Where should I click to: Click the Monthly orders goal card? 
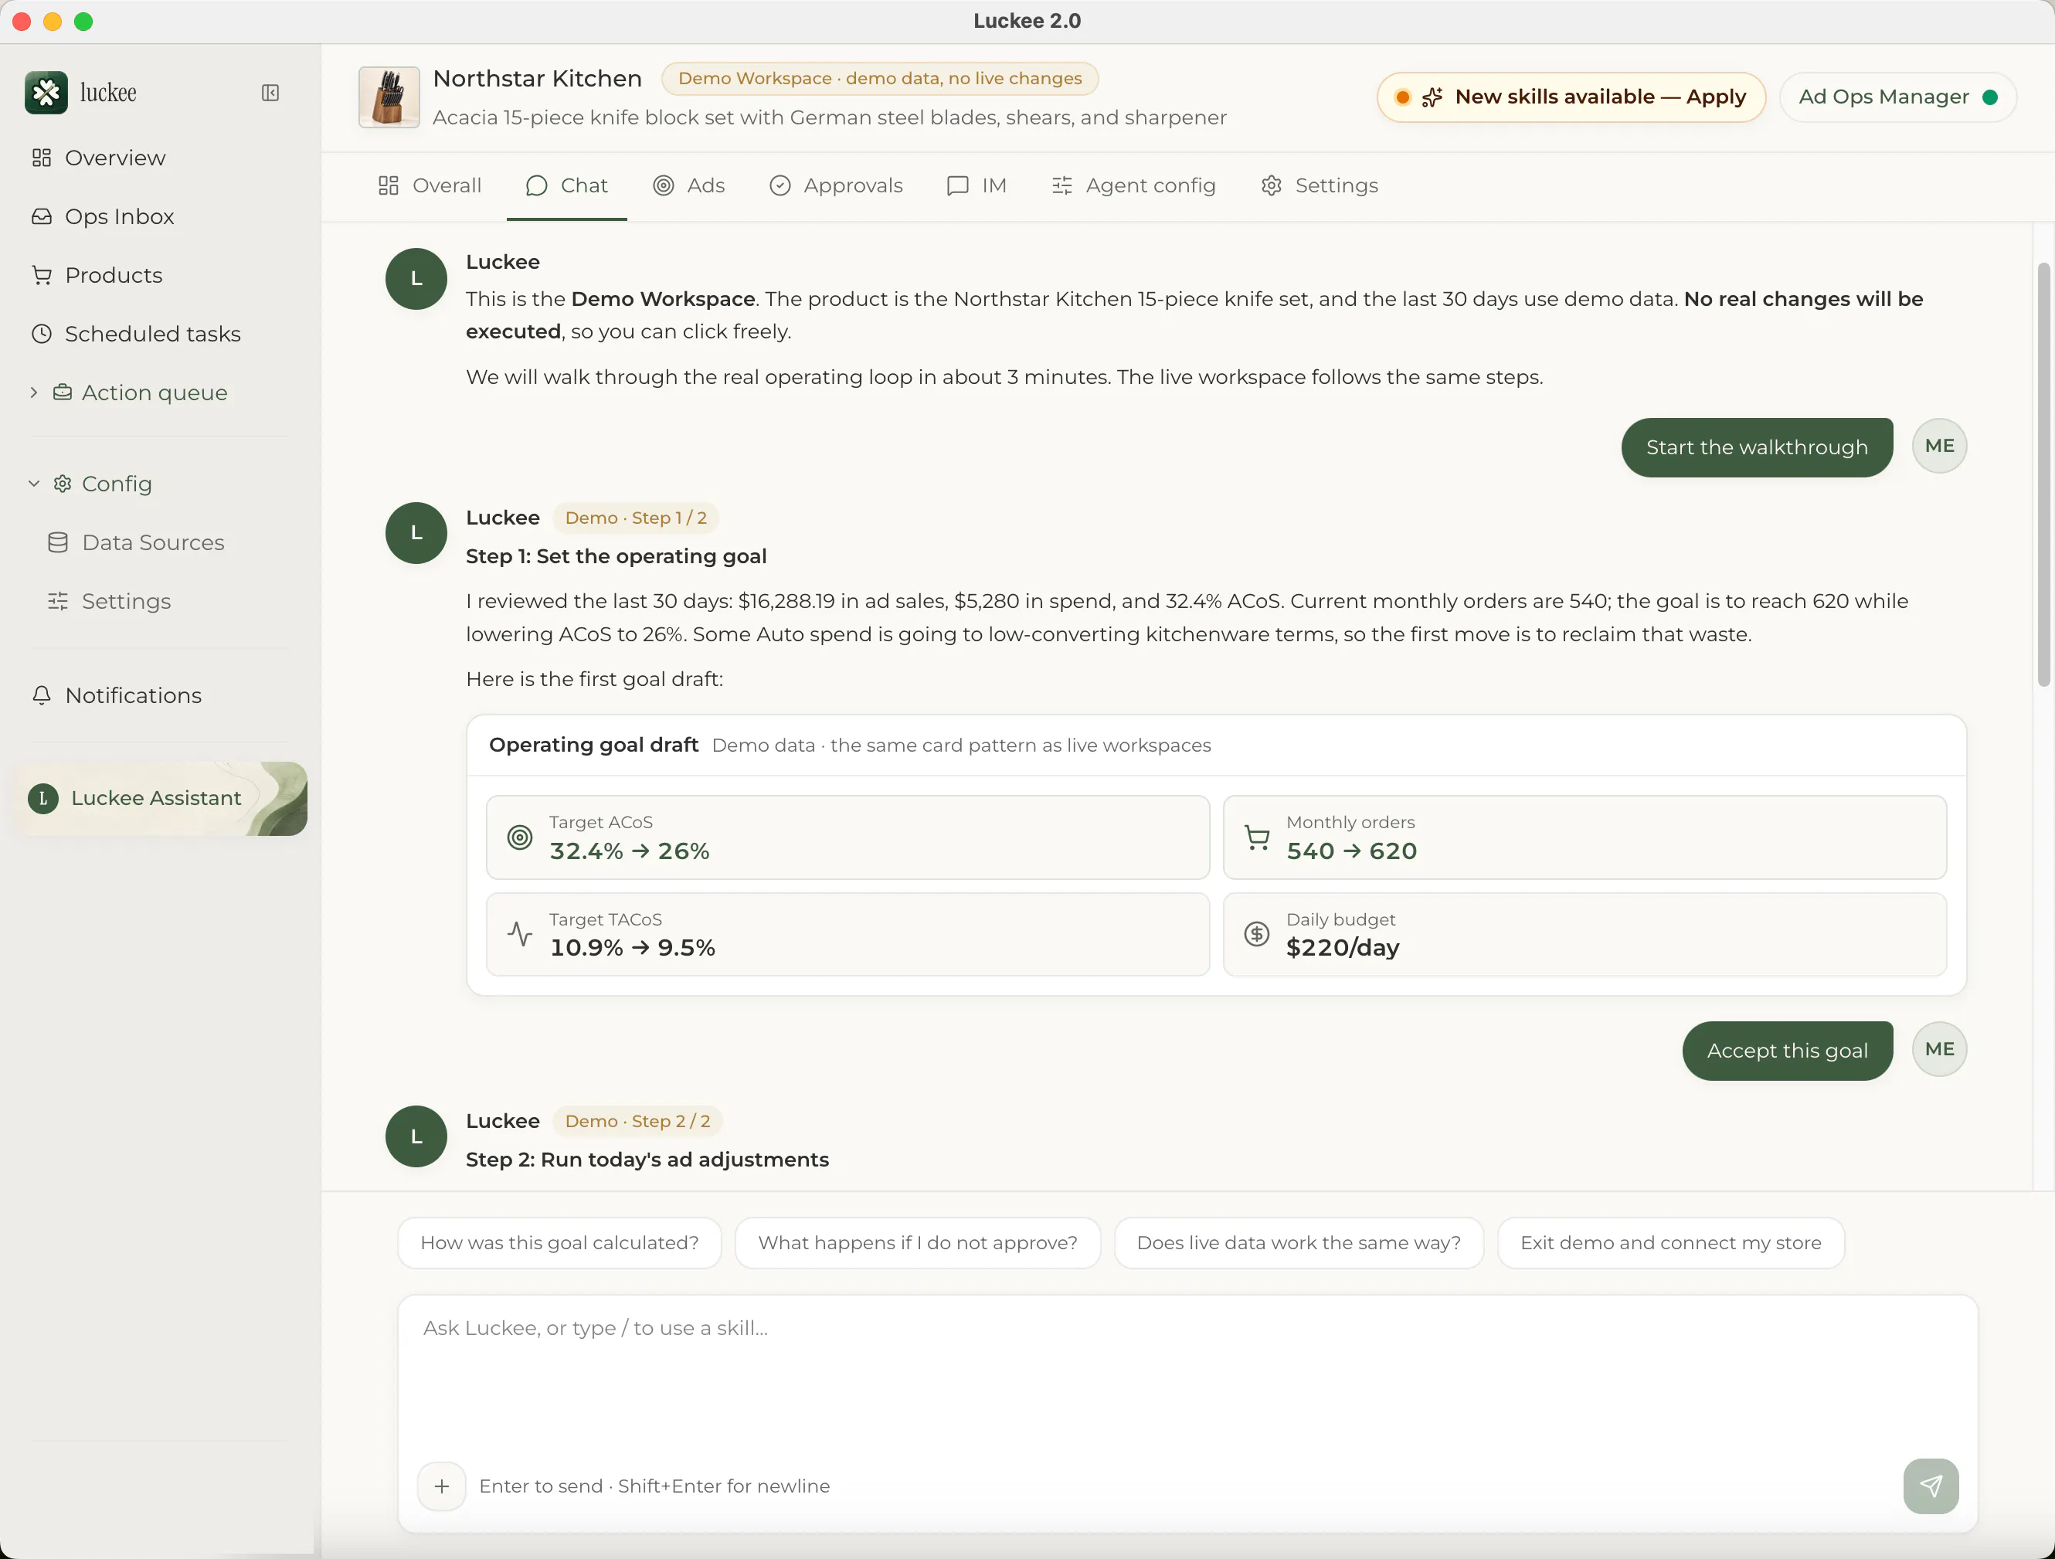pos(1585,837)
